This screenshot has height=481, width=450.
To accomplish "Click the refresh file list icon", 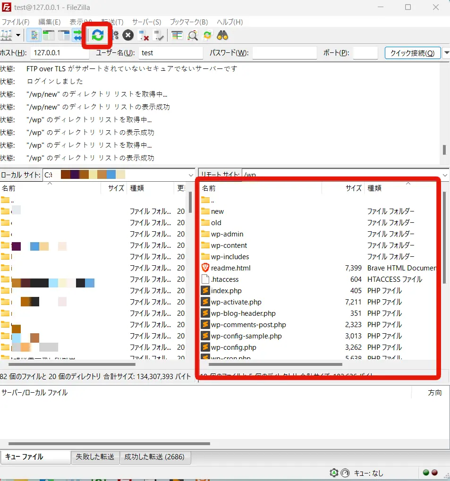I will (x=98, y=35).
